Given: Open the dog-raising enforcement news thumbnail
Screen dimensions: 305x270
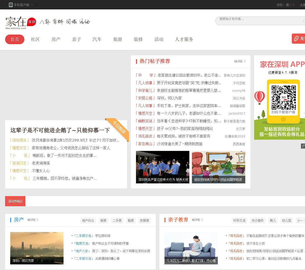Looking at the screenshot, I should click(162, 167).
